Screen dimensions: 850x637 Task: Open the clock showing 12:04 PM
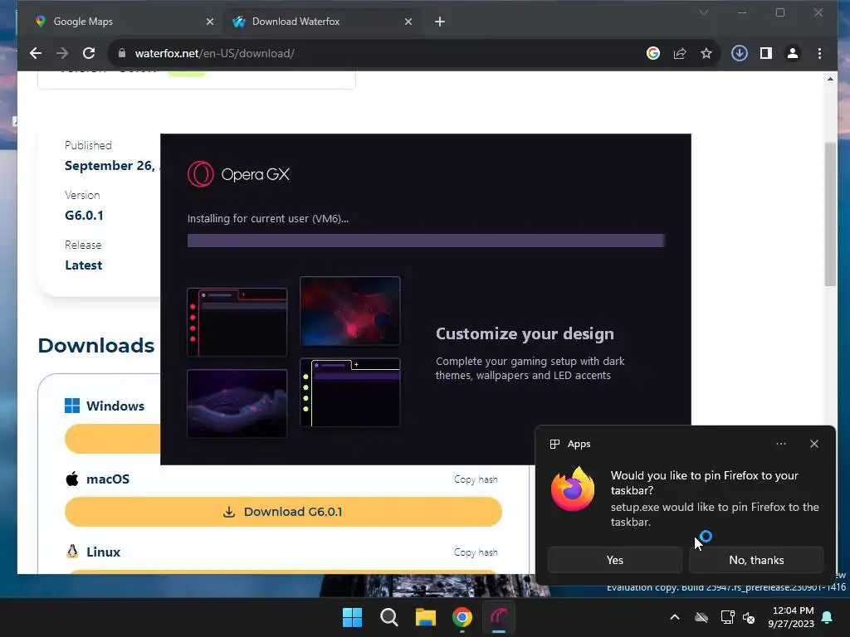pos(791,617)
